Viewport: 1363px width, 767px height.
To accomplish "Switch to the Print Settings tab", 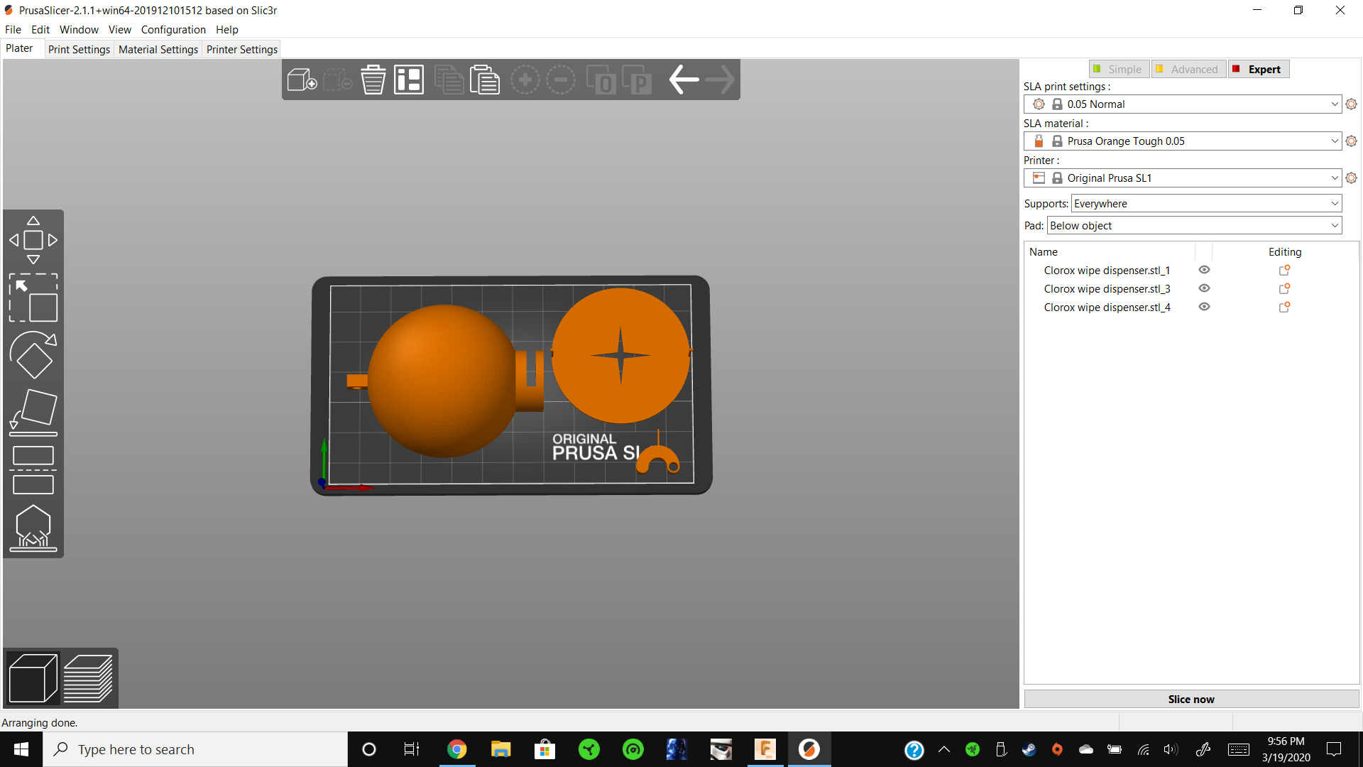I will (79, 50).
